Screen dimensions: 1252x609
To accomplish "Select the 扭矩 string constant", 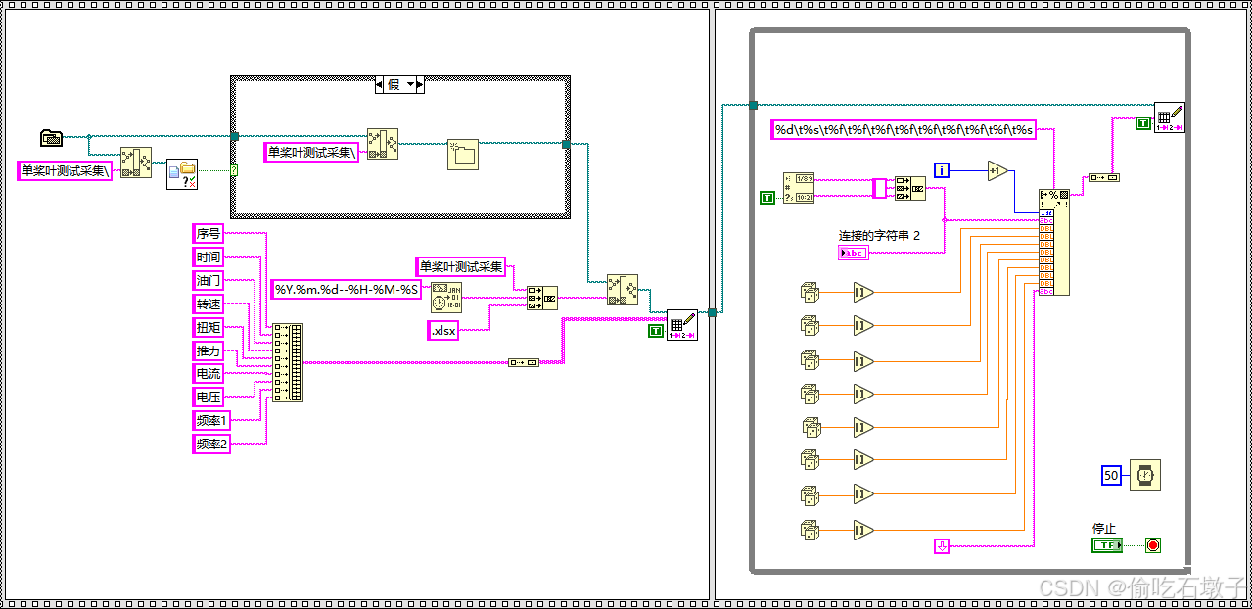I will (209, 327).
